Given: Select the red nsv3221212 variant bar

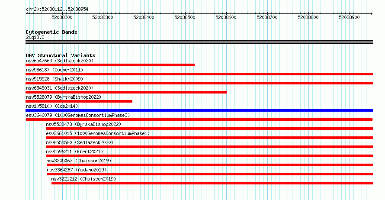Looking at the screenshot, I should [212, 183].
